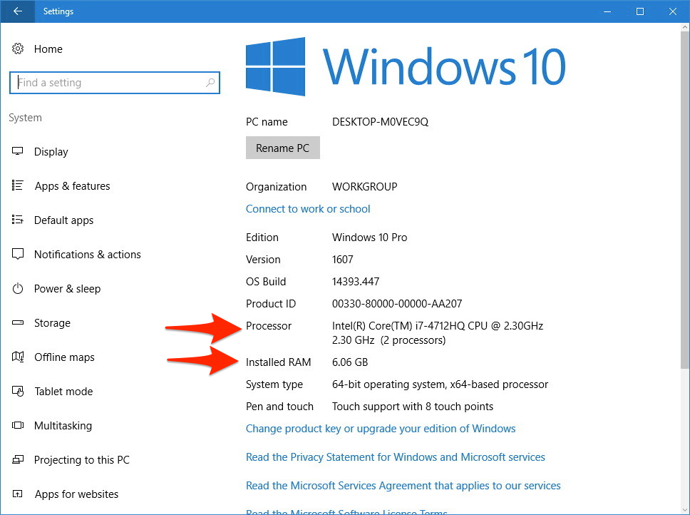Select the Storage section

tap(52, 323)
